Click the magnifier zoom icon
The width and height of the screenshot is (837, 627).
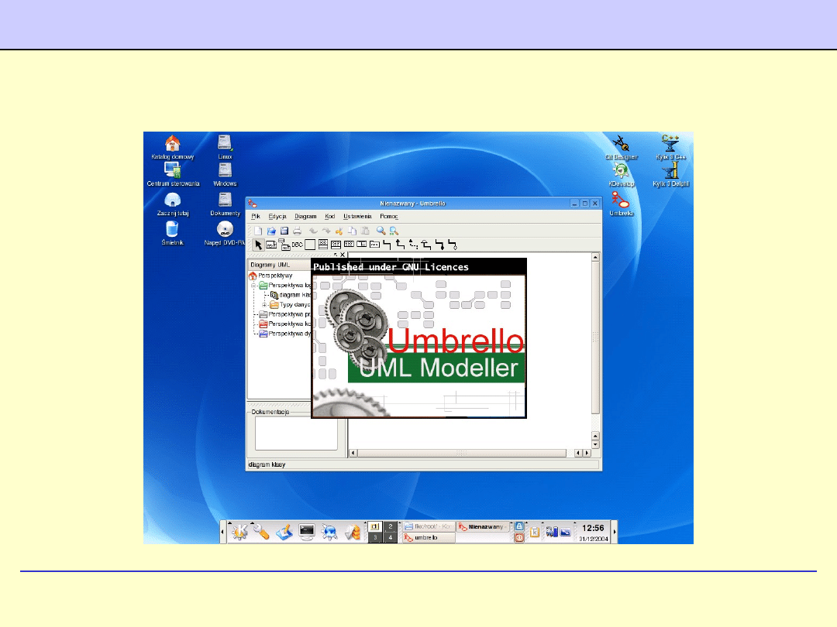[381, 231]
